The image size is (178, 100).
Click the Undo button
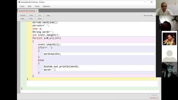31,15
